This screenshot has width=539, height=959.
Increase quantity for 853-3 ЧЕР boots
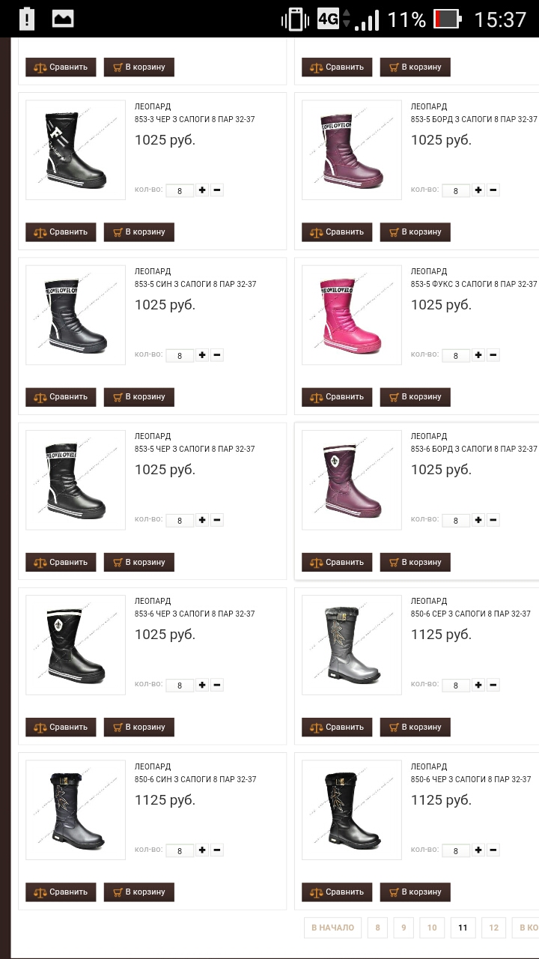pyautogui.click(x=202, y=190)
